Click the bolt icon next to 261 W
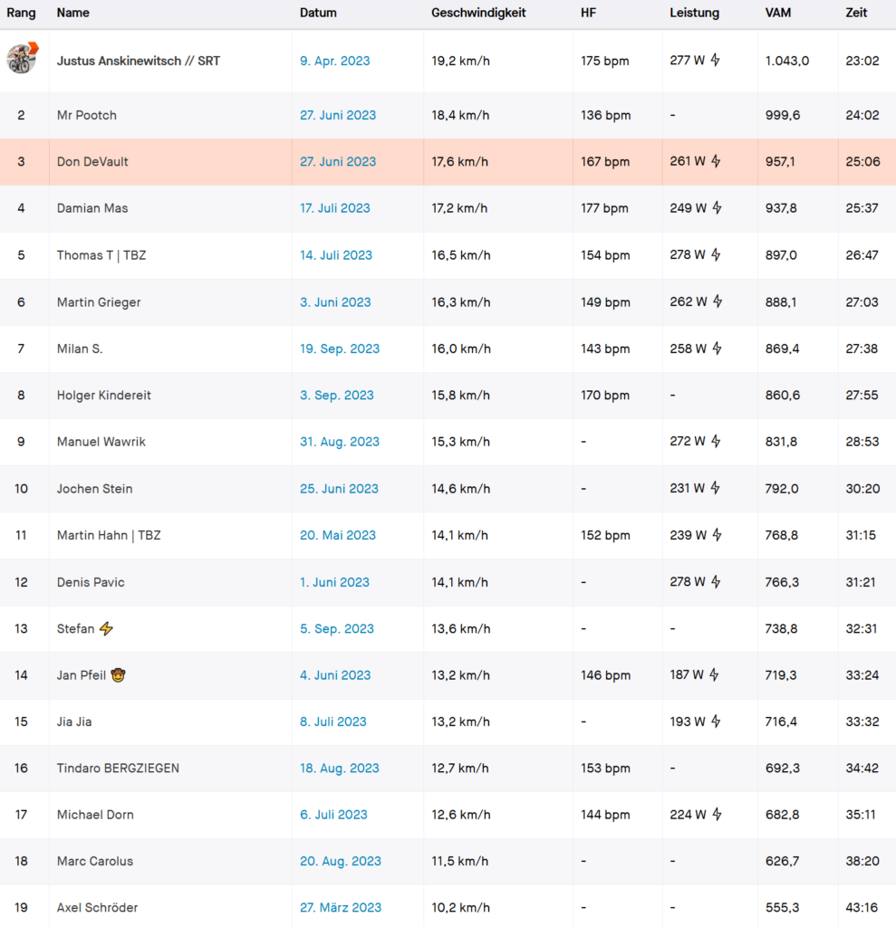The width and height of the screenshot is (896, 927). pos(715,161)
